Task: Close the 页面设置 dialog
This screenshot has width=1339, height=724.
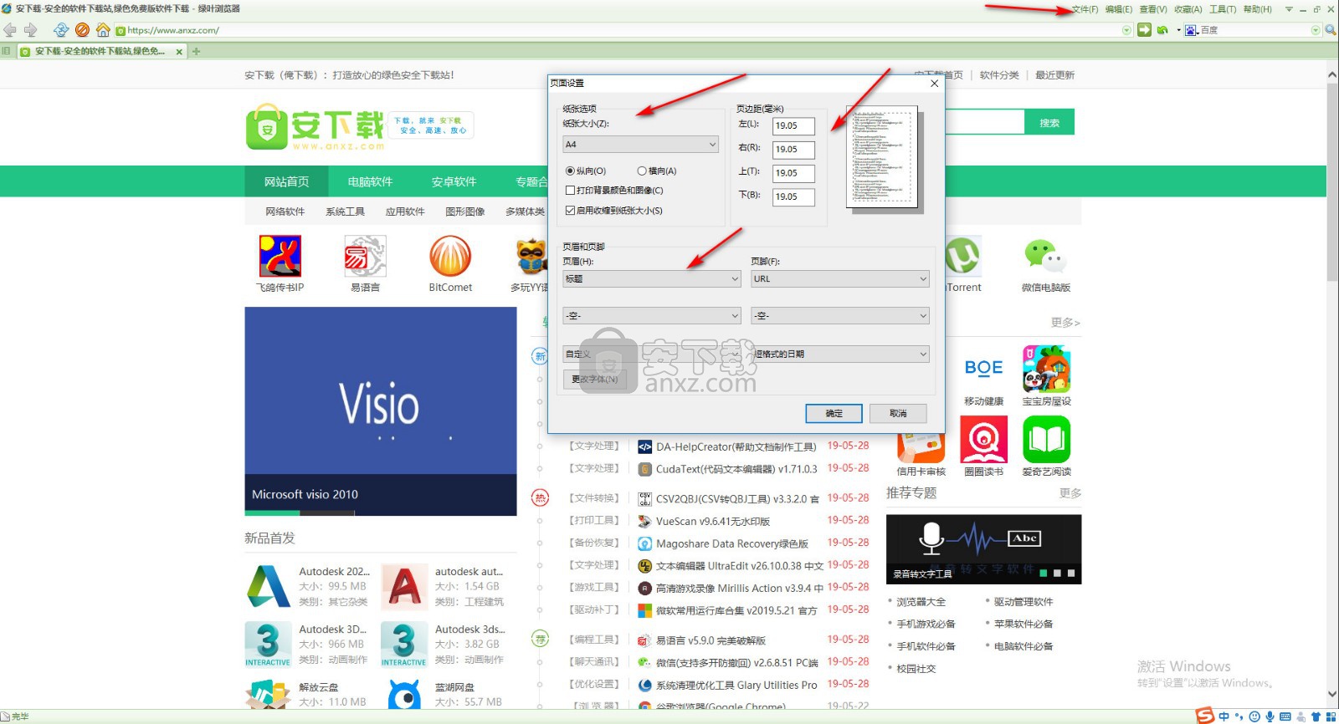Action: 935,83
